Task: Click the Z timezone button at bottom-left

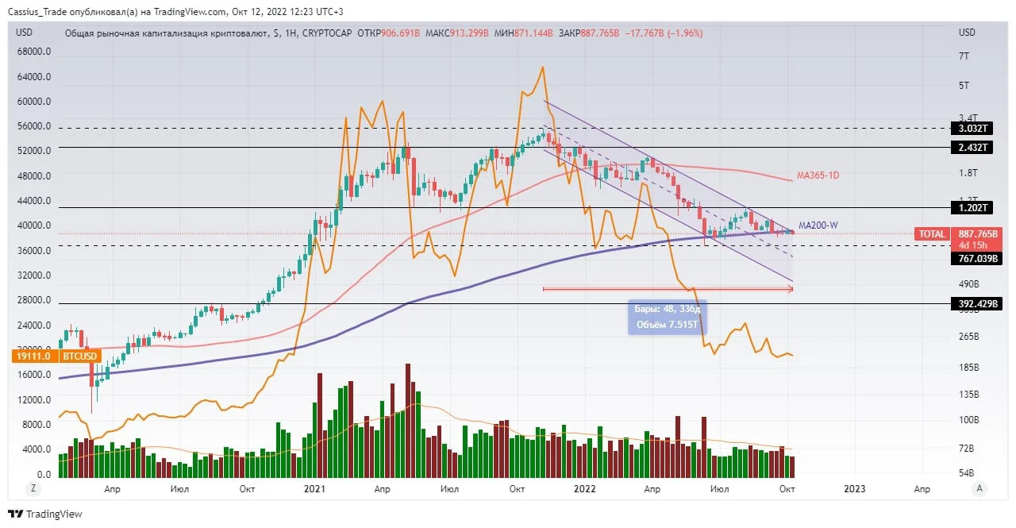Action: pos(35,488)
